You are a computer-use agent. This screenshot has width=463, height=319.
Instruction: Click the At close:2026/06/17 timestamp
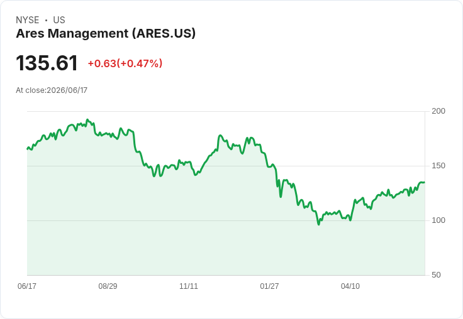pos(52,90)
